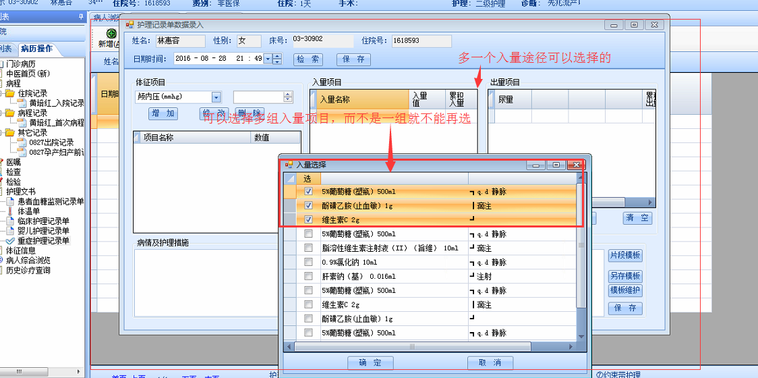Open 历史诊疗查询 in the tree
This screenshot has width=758, height=378.
pyautogui.click(x=28, y=270)
